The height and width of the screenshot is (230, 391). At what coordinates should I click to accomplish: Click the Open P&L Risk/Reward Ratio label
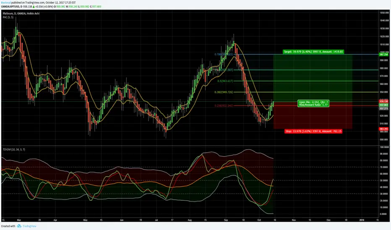pyautogui.click(x=313, y=104)
